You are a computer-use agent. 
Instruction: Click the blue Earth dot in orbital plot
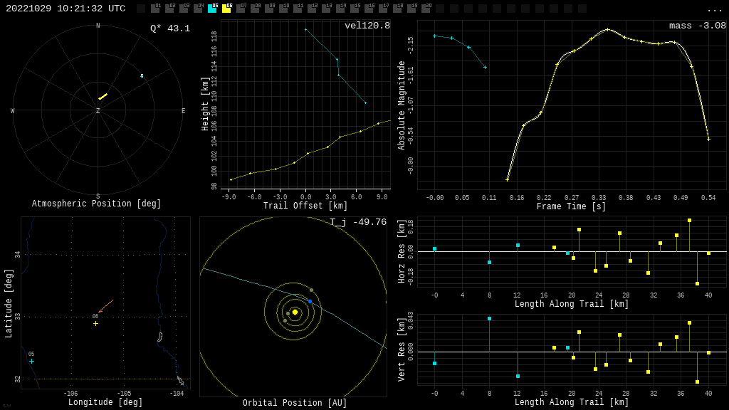pyautogui.click(x=310, y=302)
